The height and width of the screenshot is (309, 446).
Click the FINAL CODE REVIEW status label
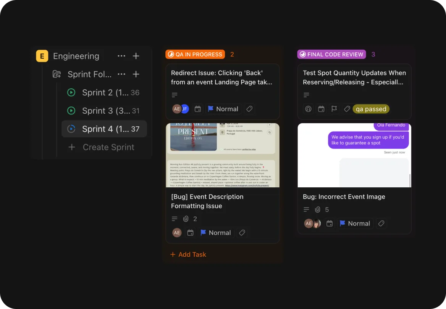tap(332, 54)
